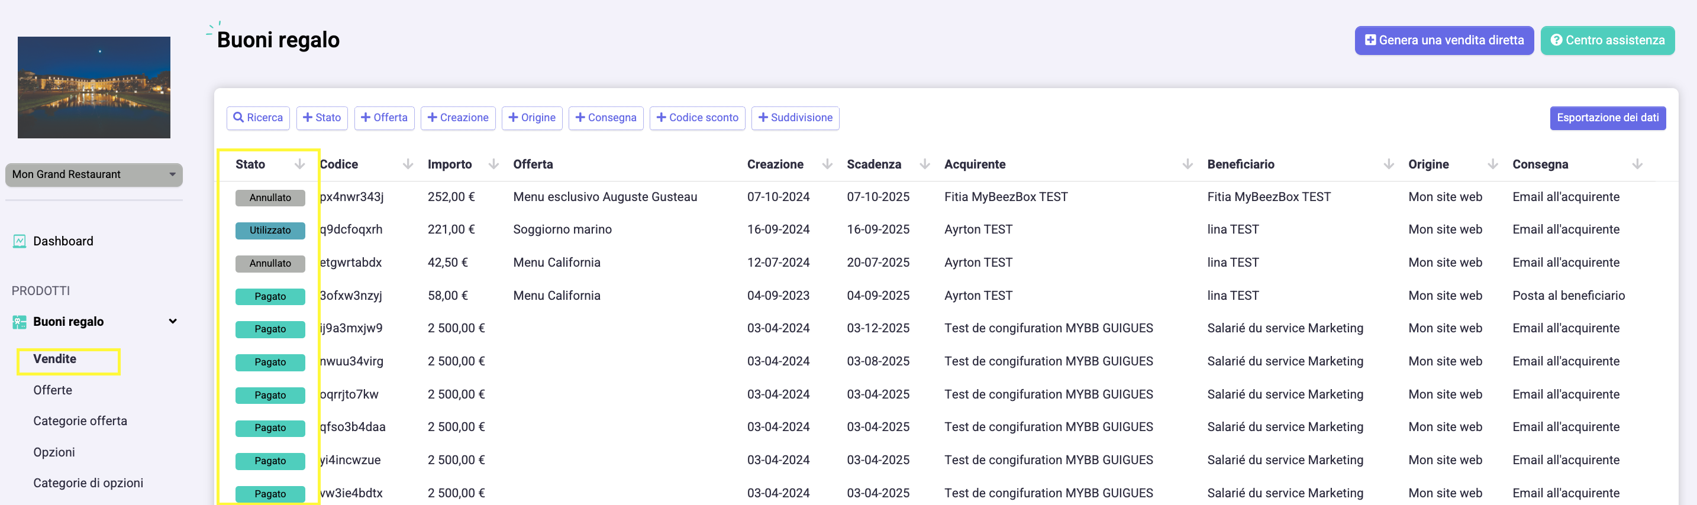1697x505 pixels.
Task: Sort by the Creazione column arrow
Action: (827, 164)
